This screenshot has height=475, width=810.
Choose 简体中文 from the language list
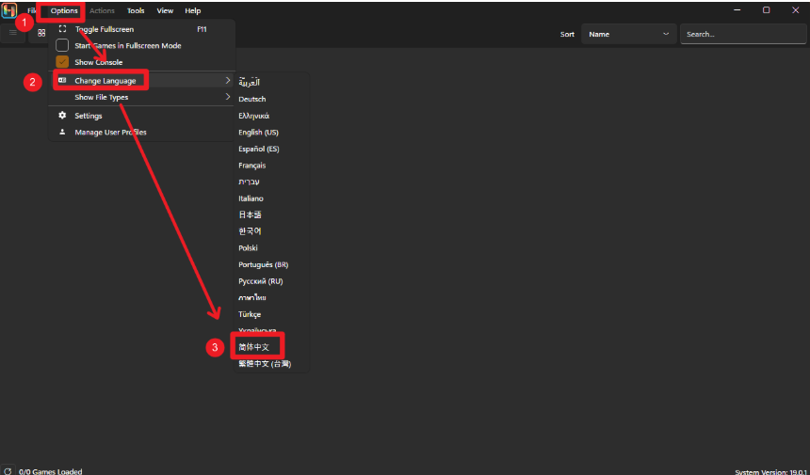(x=254, y=347)
